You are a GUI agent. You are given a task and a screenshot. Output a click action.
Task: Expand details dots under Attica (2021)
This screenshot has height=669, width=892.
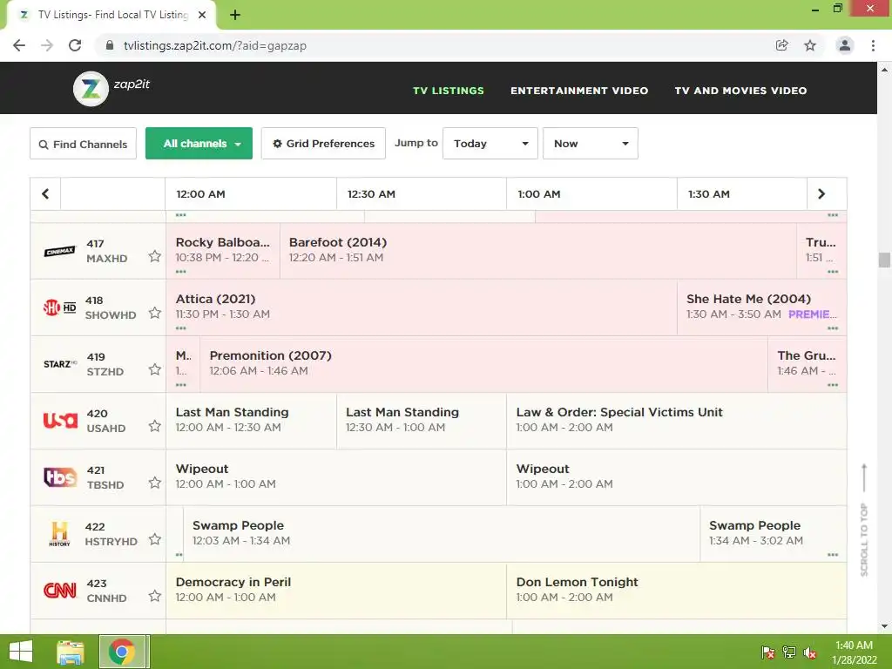pos(181,328)
